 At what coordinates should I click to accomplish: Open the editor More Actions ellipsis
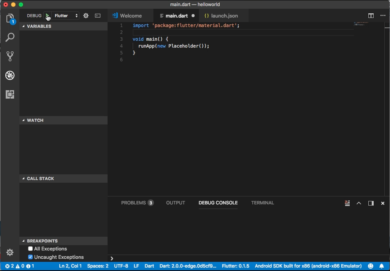pos(383,16)
